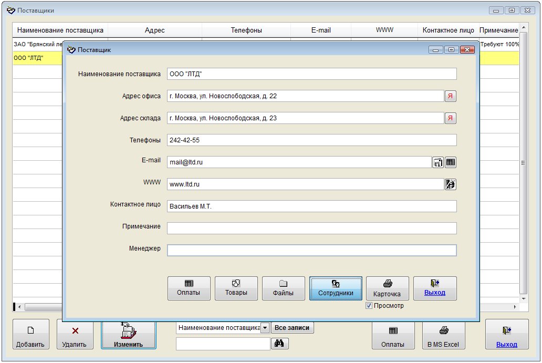
Task: Click the Адрес column header
Action: [x=154, y=30]
